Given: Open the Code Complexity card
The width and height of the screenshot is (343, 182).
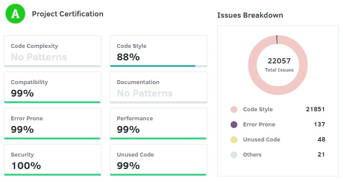Looking at the screenshot, I should tap(53, 51).
